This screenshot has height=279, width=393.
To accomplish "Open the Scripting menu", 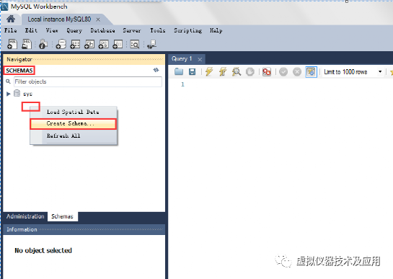I will coord(187,30).
